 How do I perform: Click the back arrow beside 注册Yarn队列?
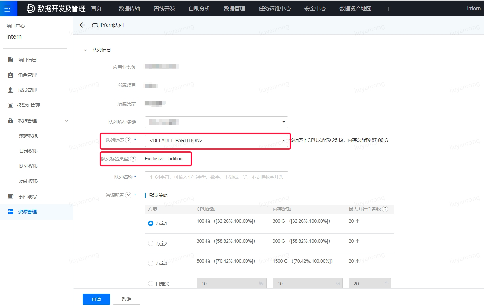point(82,25)
